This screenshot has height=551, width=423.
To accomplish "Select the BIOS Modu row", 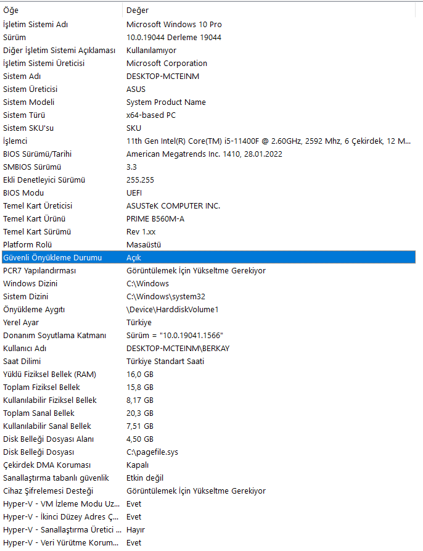I will coord(208,193).
